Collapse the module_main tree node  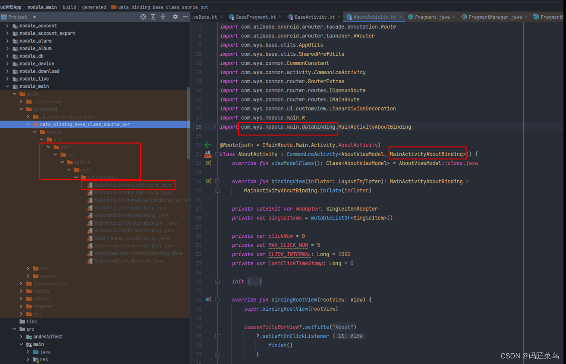[7, 87]
